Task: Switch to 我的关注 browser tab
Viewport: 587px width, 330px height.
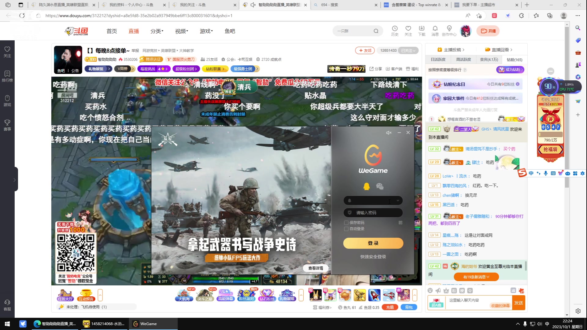Action: coord(204,5)
